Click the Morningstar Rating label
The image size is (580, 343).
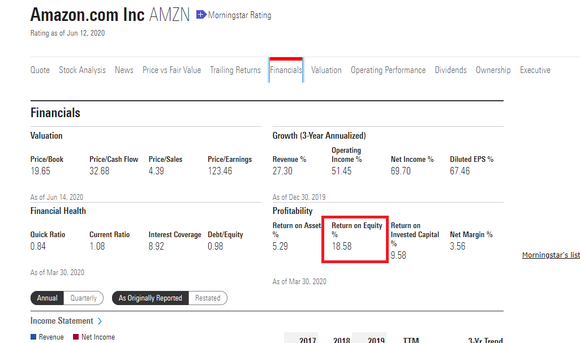(239, 15)
